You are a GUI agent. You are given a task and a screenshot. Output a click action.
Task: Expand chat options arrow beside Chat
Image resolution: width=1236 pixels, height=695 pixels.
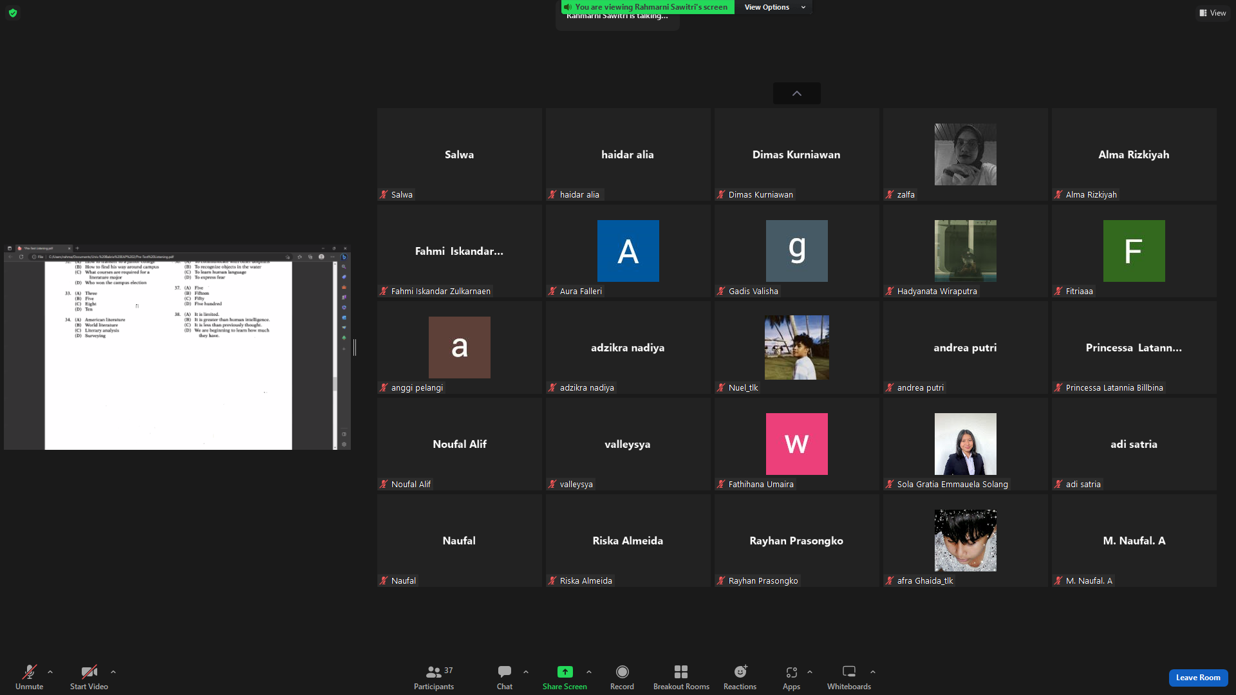click(x=526, y=672)
